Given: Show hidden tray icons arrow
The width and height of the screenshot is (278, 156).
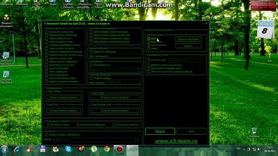Looking at the screenshot, I should (244, 149).
